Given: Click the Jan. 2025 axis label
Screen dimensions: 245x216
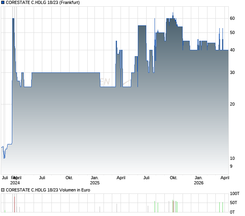Looking at the screenshot, I should click(95, 180).
